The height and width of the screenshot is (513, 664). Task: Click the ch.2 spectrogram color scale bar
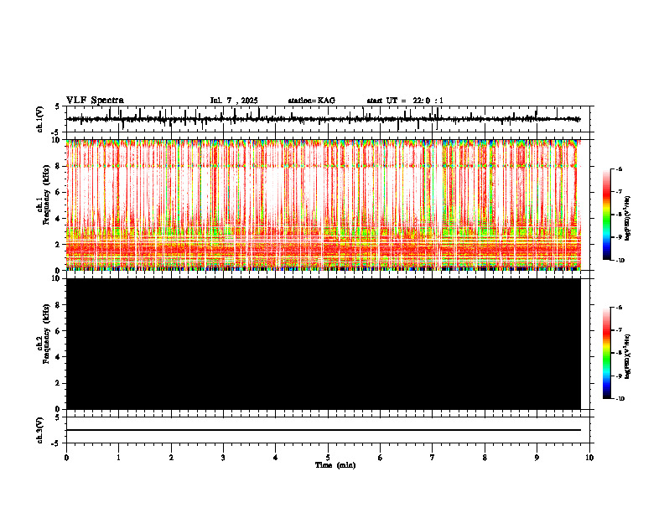[607, 353]
